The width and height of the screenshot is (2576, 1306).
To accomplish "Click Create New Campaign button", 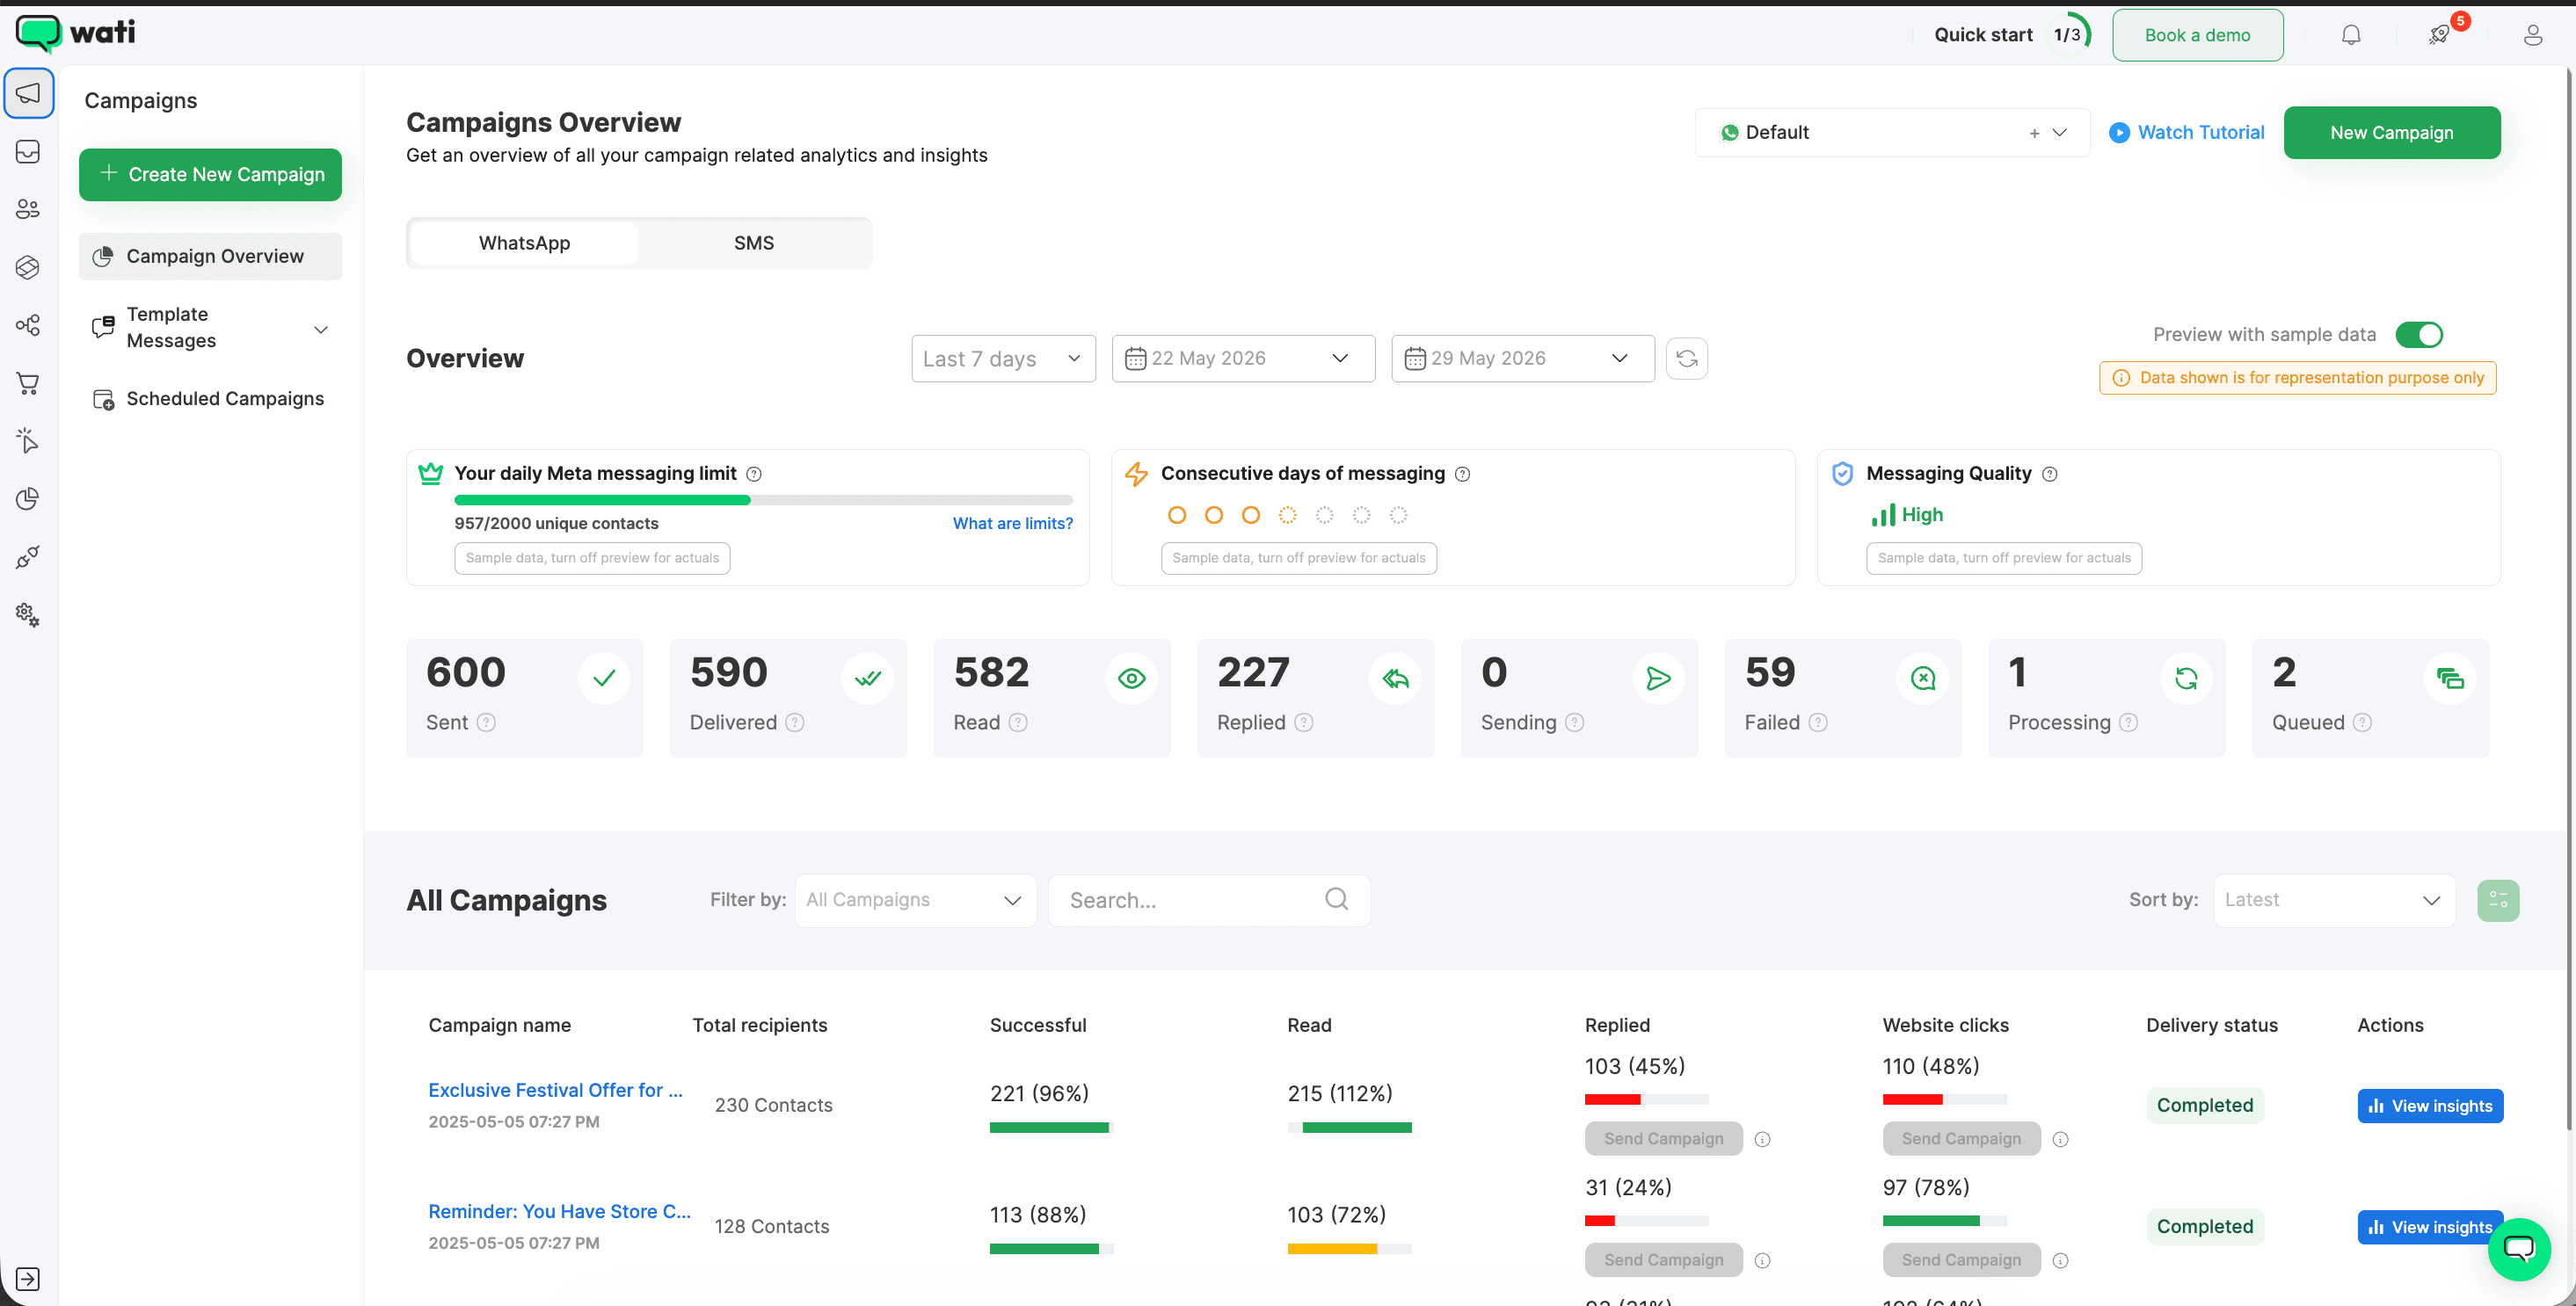I will [210, 174].
